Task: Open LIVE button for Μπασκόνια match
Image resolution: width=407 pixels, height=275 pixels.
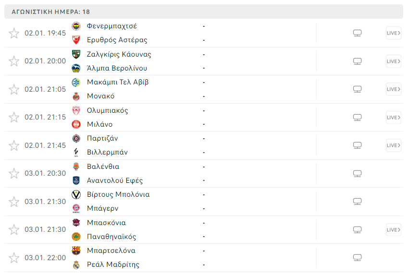Action: 393,230
